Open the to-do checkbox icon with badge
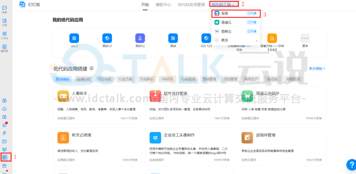Screen dimensions: 356x174 tap(4, 125)
